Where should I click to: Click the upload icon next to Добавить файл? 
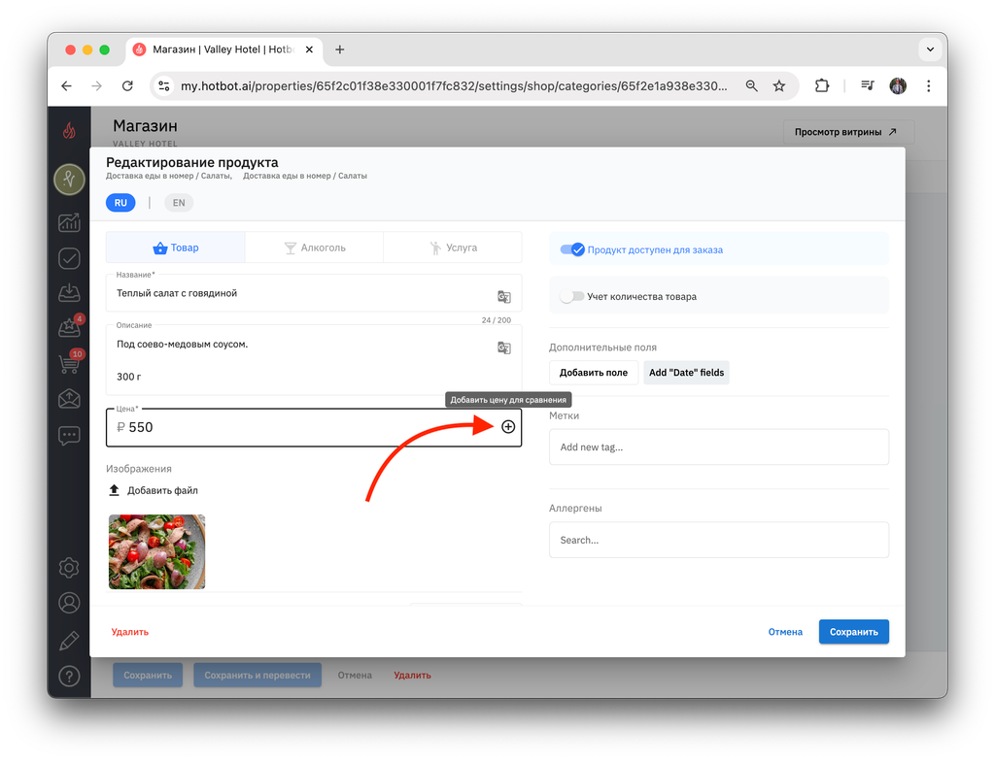pyautogui.click(x=115, y=490)
